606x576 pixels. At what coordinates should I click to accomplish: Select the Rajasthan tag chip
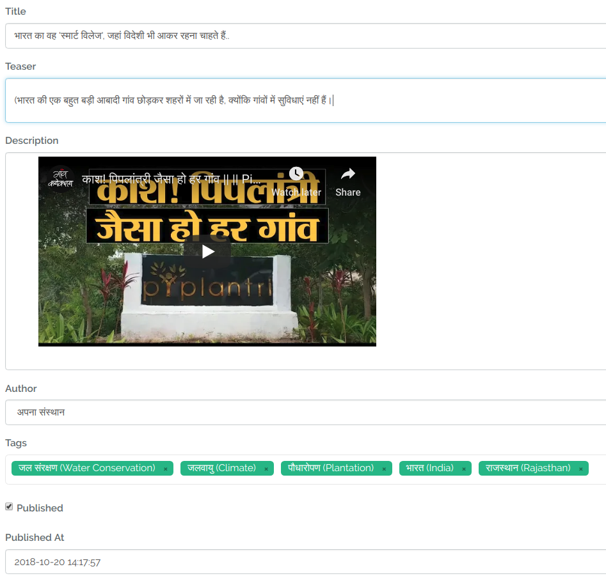[528, 468]
